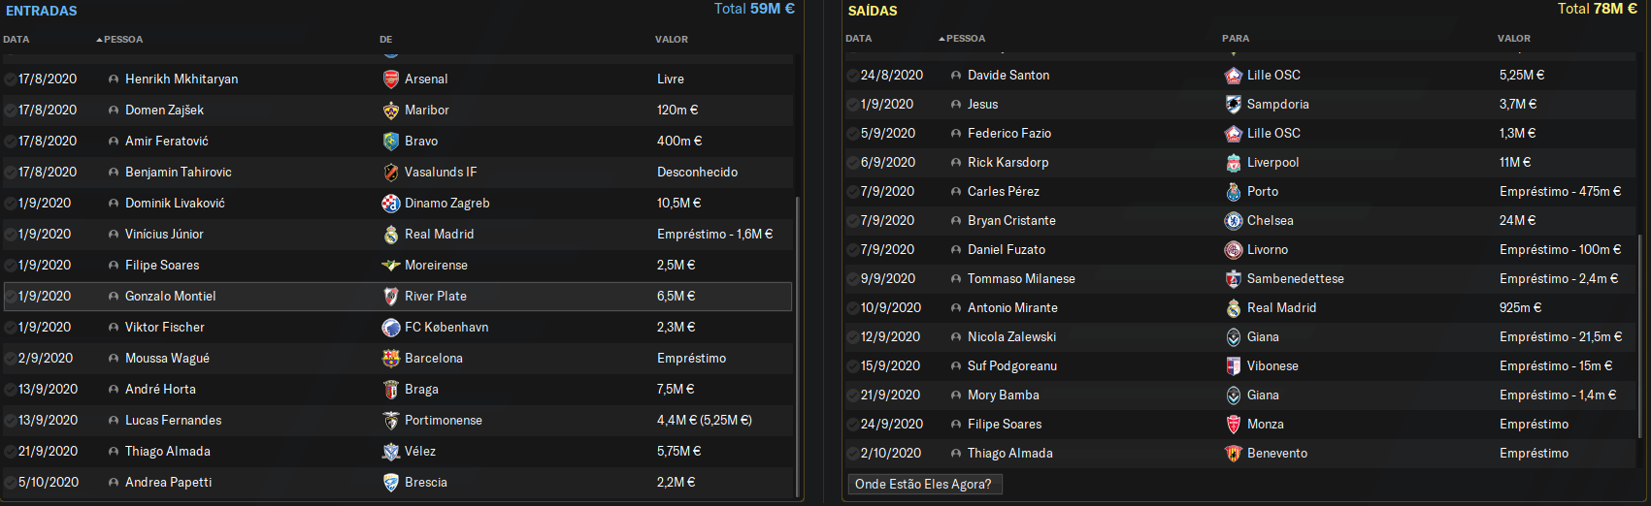The height and width of the screenshot is (506, 1651).
Task: Click the Vasalunds IF club badge
Action: click(x=390, y=173)
